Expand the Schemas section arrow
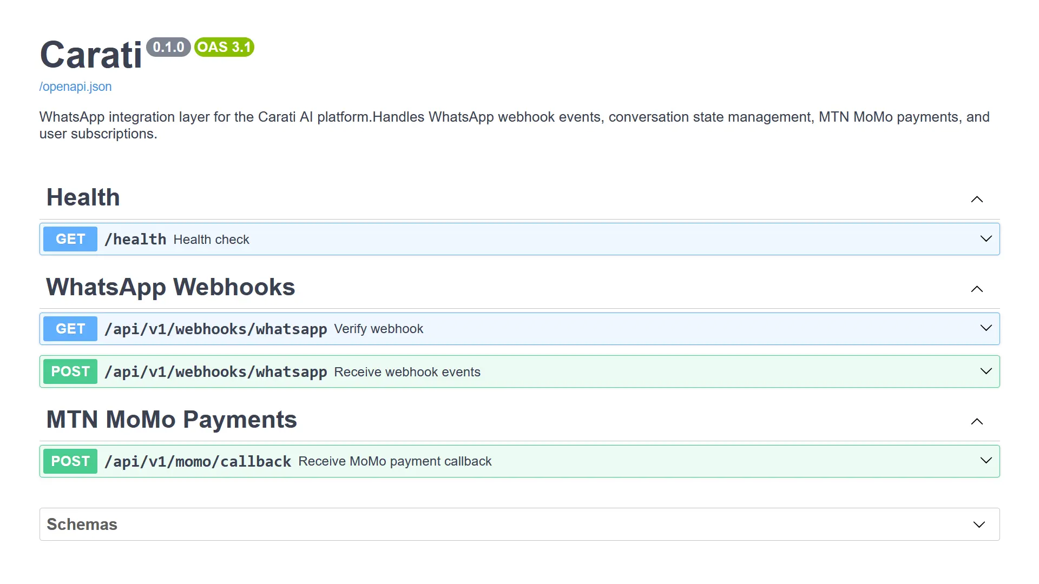The width and height of the screenshot is (1039, 584). point(979,525)
